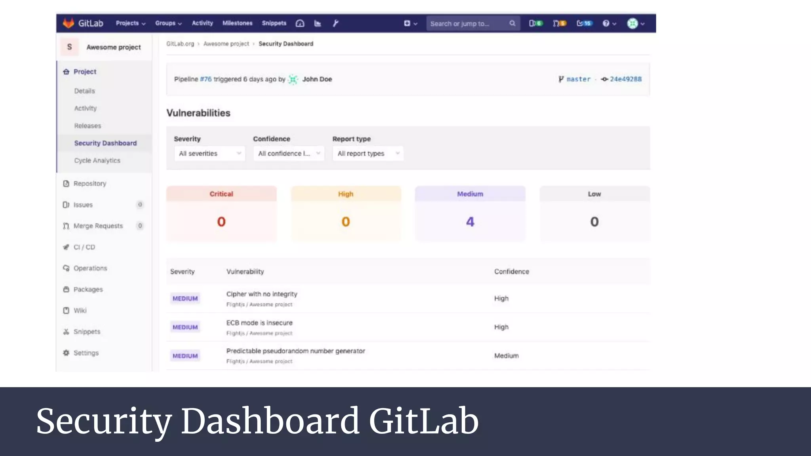Open the Projects dropdown menu
The height and width of the screenshot is (456, 811).
131,23
